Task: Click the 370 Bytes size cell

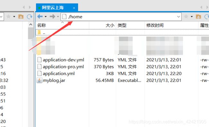Action: coord(104,67)
